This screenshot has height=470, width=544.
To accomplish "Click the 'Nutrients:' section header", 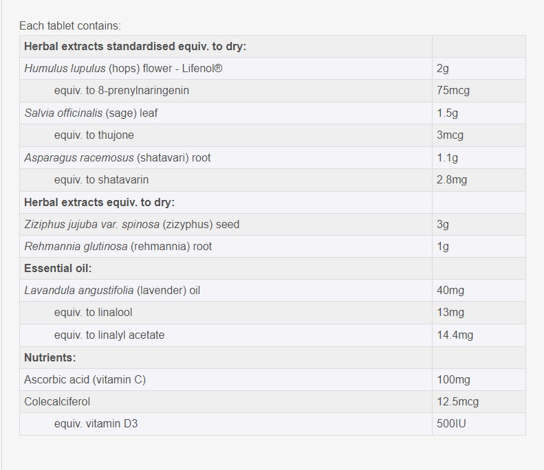I will [x=50, y=357].
